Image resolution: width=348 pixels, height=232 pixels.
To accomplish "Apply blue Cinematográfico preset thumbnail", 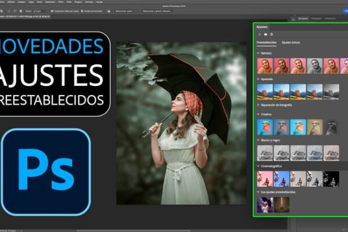I will pos(281,179).
